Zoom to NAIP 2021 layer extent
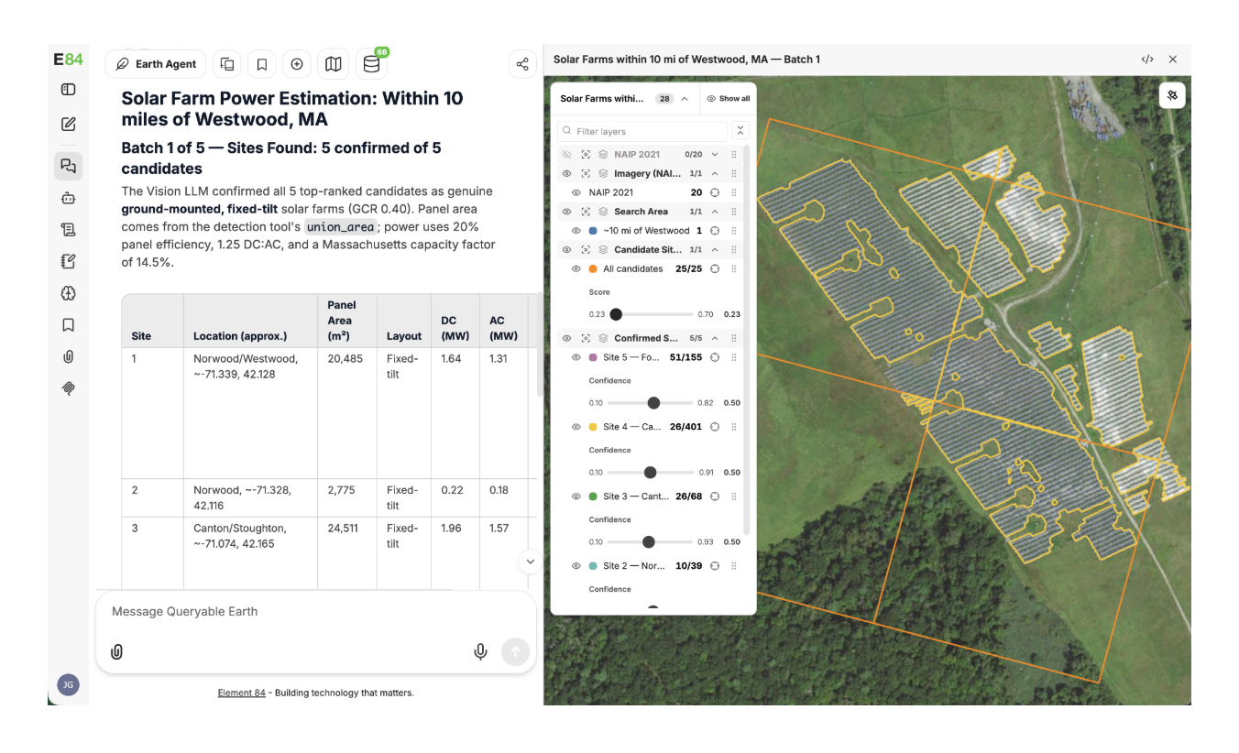This screenshot has height=753, width=1239. [x=715, y=192]
